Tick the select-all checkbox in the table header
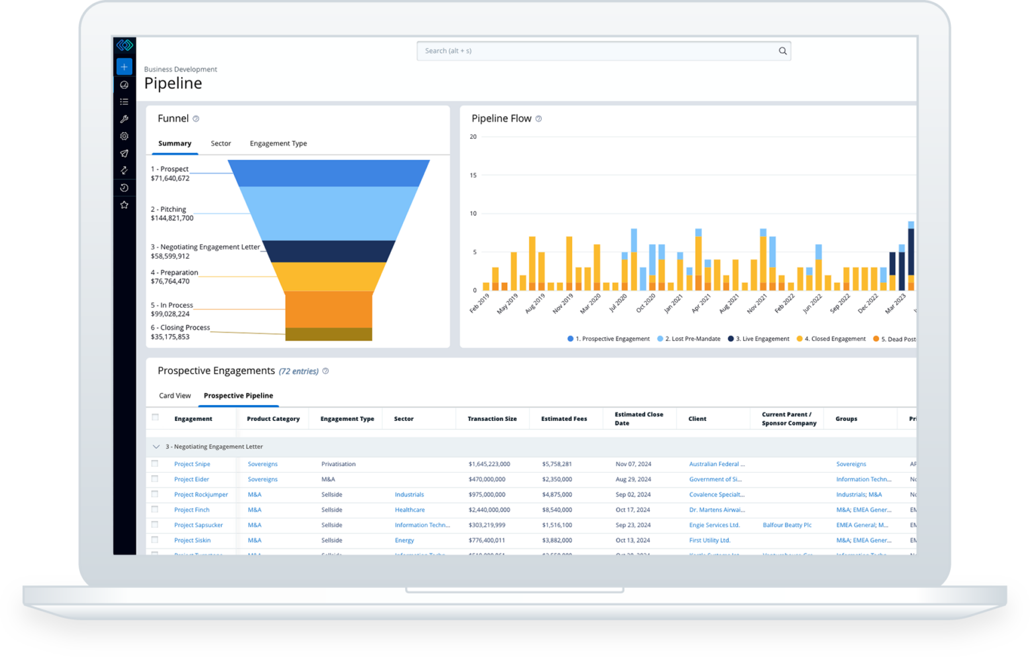Viewport: 1030px width, 657px height. 155,416
